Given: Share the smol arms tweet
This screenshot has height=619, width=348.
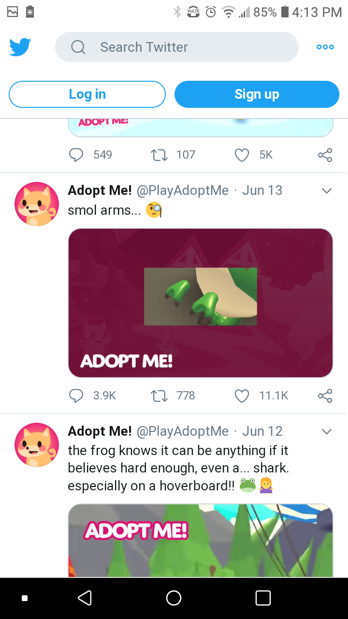Looking at the screenshot, I should point(325,396).
